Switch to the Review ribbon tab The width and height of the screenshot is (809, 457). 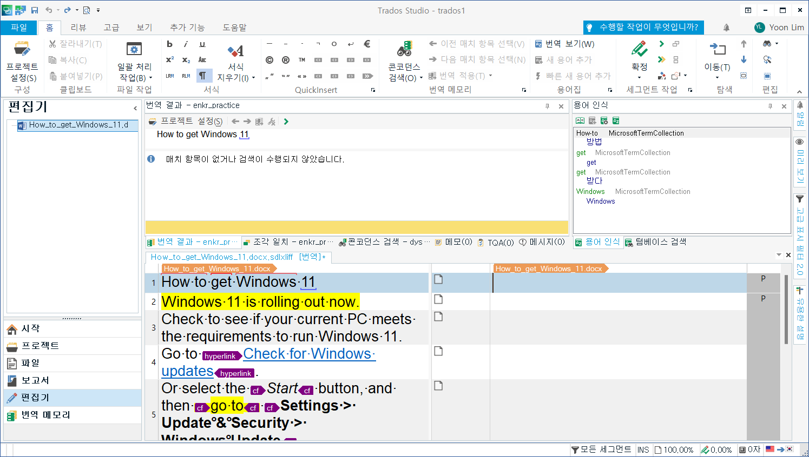click(78, 27)
